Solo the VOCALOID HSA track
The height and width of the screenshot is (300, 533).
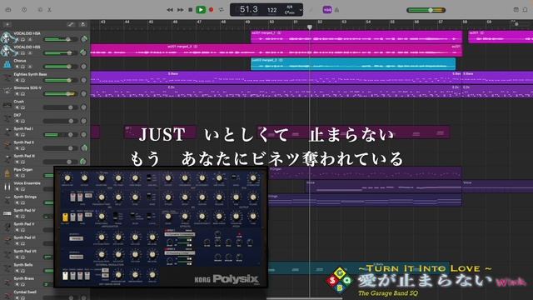22,39
